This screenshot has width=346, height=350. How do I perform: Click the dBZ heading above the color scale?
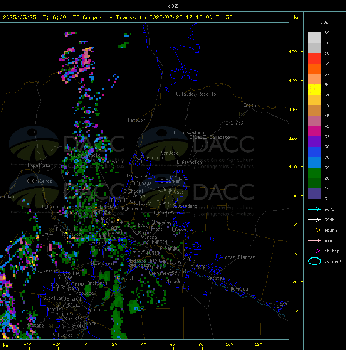324,22
